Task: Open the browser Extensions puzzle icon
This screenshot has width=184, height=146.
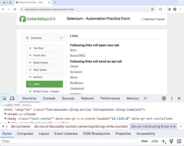Action: point(160,9)
